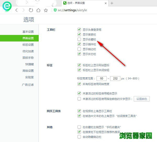Switch to 高级设置 in sidebar
The image size is (157, 142).
28,71
